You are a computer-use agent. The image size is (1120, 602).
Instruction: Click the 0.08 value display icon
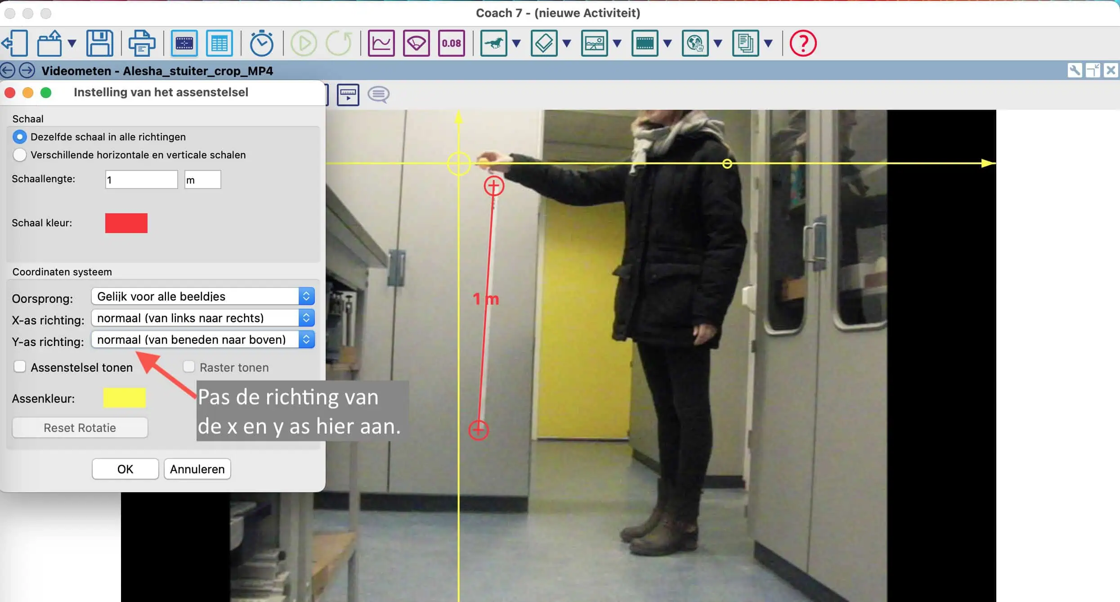pos(451,43)
